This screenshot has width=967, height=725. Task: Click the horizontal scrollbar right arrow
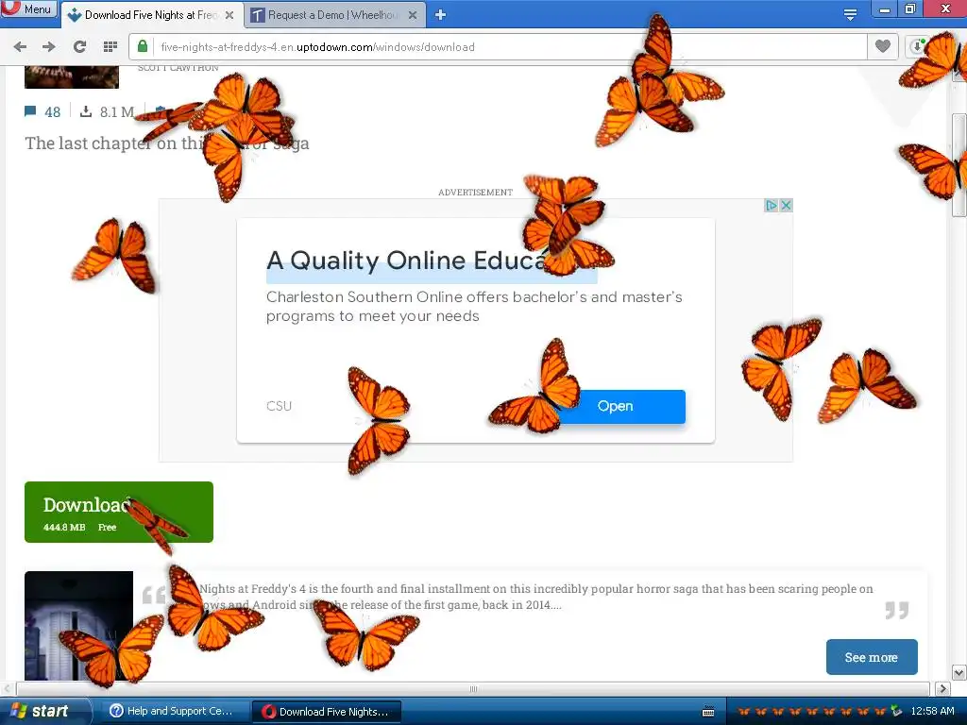tap(943, 688)
